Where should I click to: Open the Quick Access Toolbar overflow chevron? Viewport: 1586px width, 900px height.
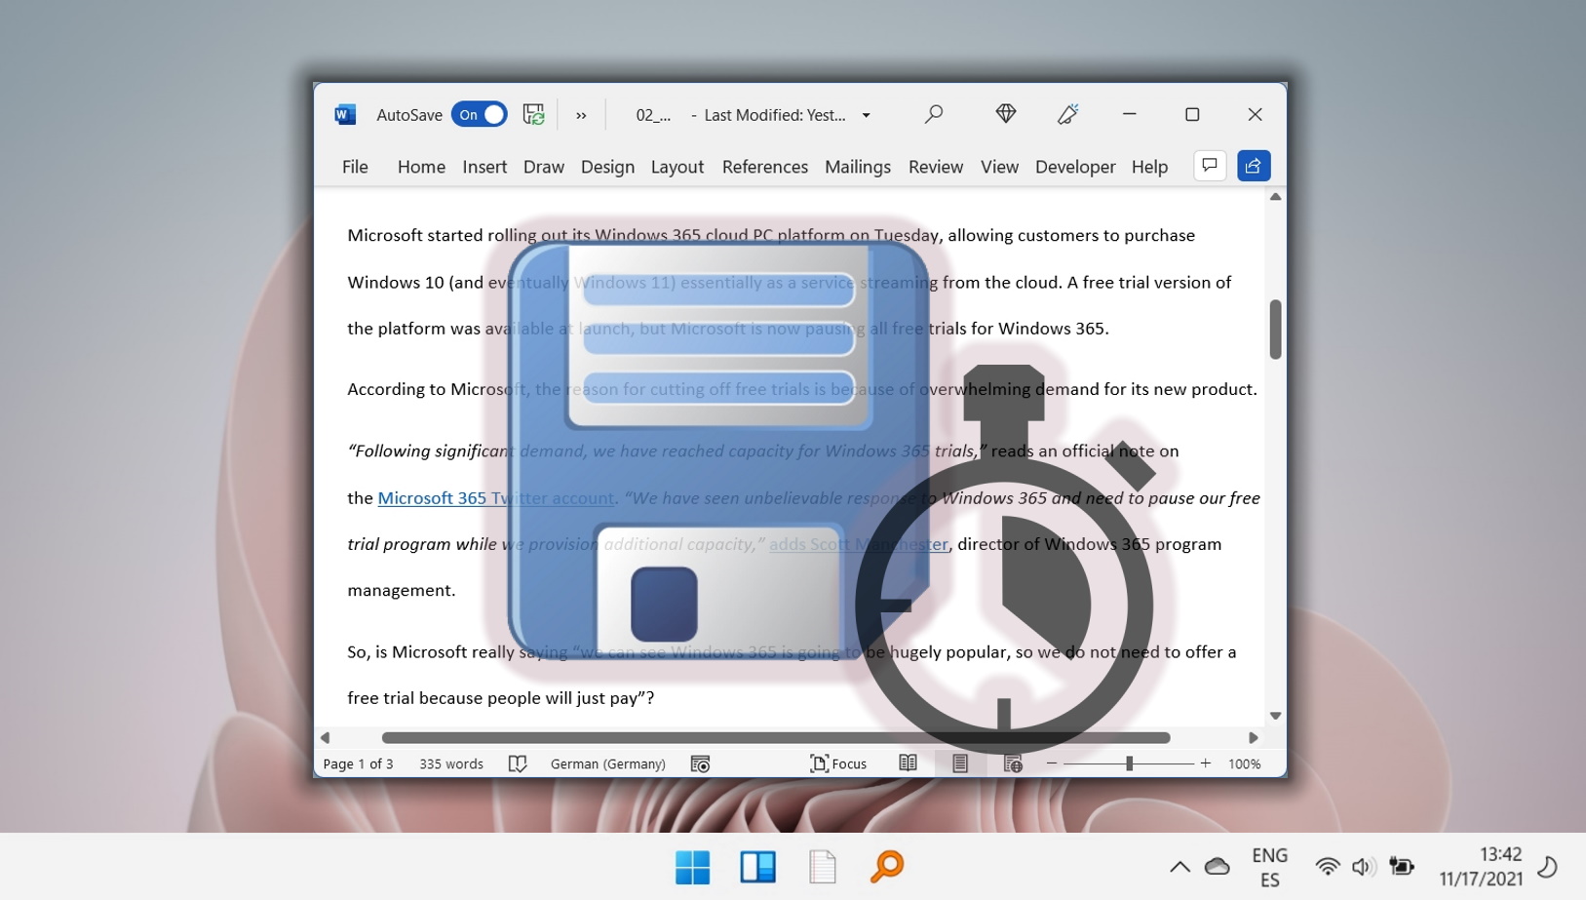pos(581,116)
